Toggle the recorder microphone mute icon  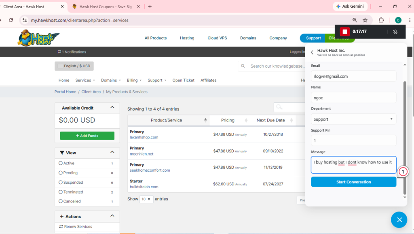pos(395,32)
